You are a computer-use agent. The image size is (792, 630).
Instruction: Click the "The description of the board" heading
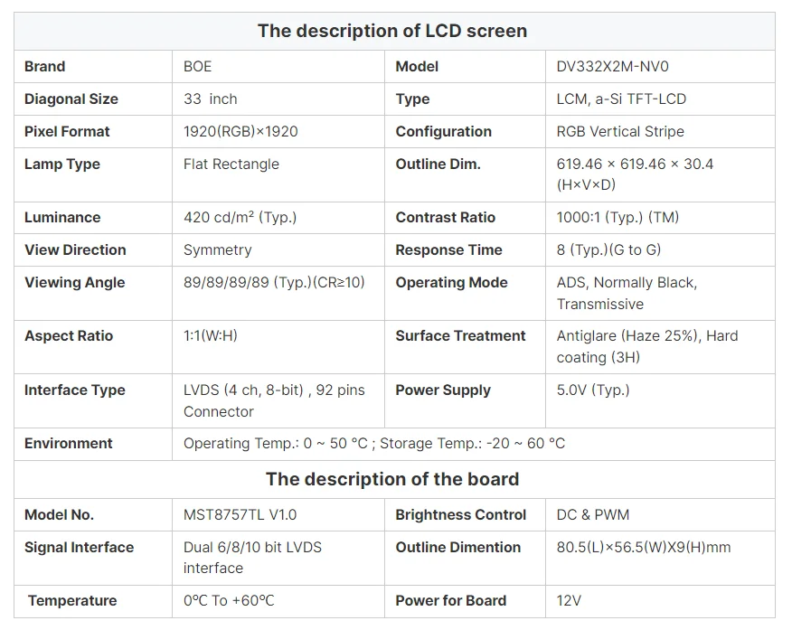pos(391,479)
